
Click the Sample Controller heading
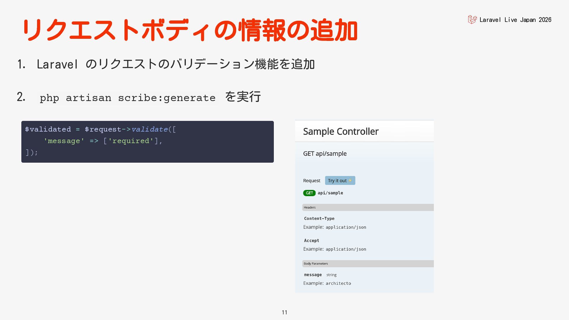341,132
